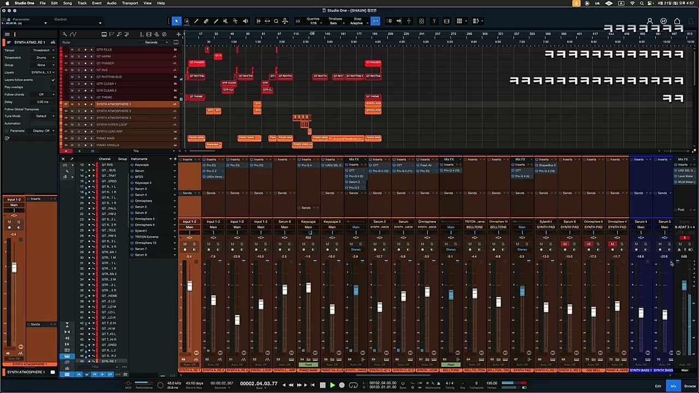Click the edit notes icon in the inspector

point(7,138)
